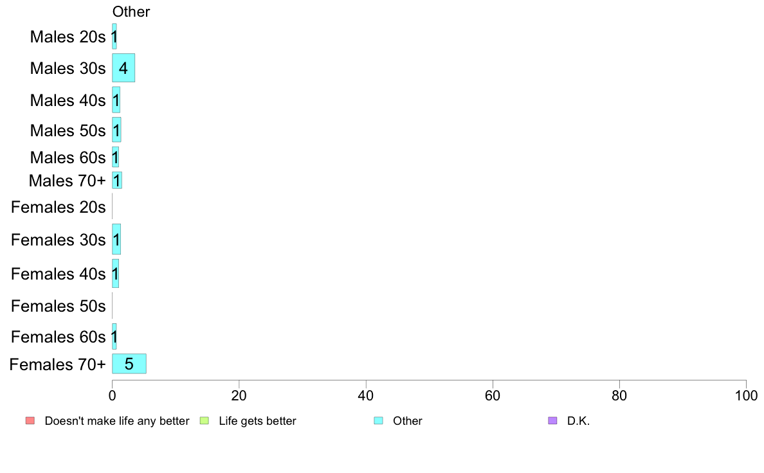Click the Females 40s bar
Image resolution: width=764 pixels, height=473 pixels.
116,273
